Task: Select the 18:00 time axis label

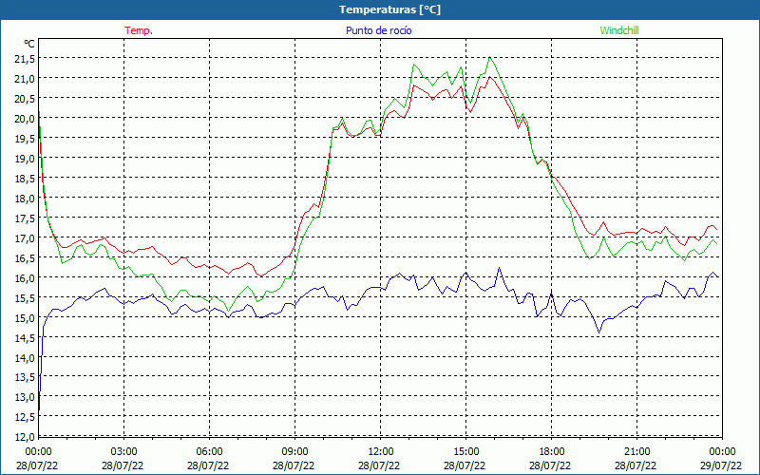Action: (551, 451)
